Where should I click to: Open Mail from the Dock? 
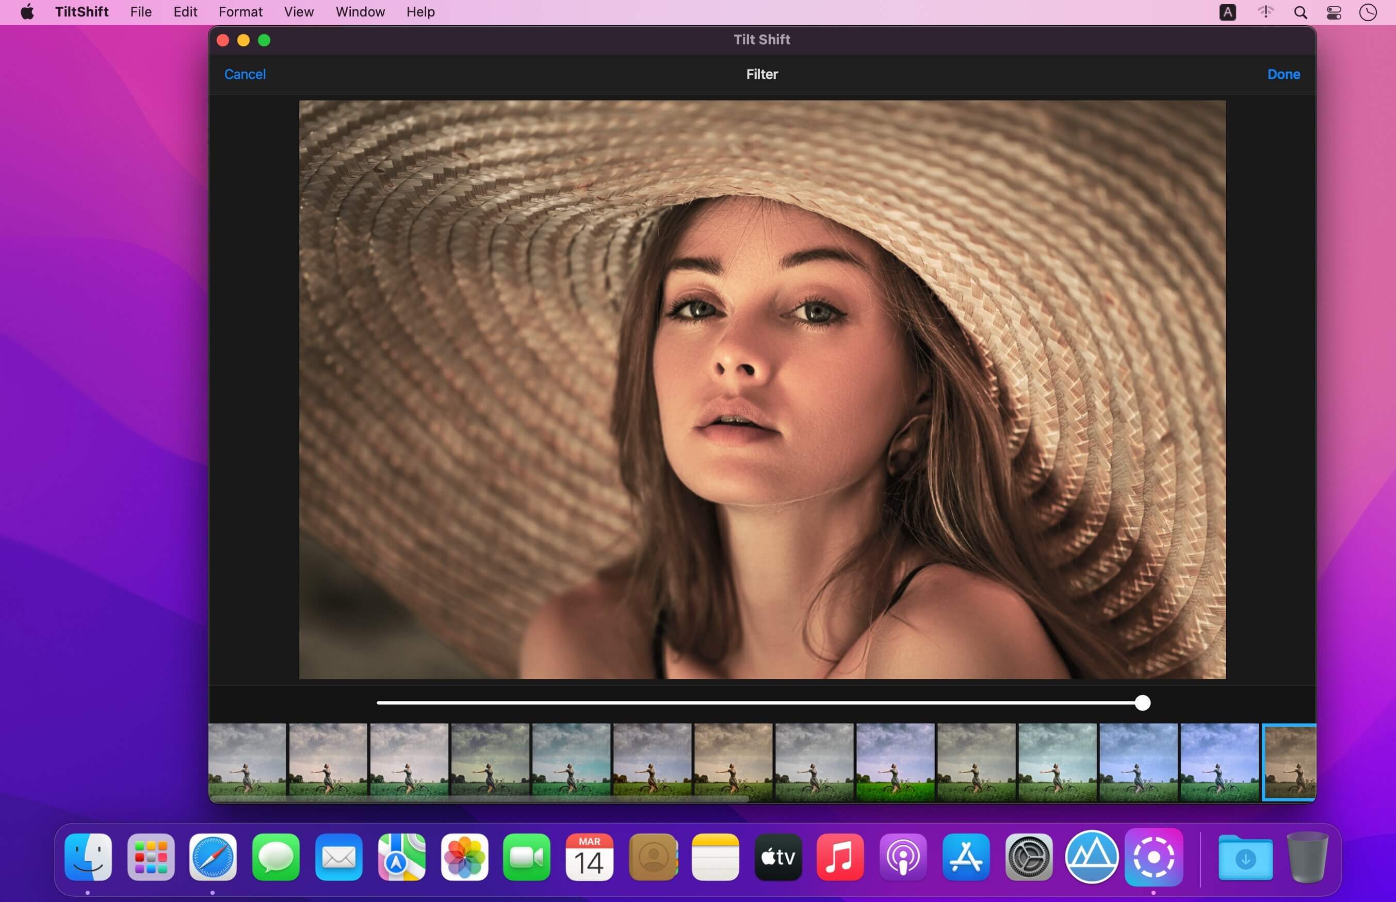[x=339, y=857]
